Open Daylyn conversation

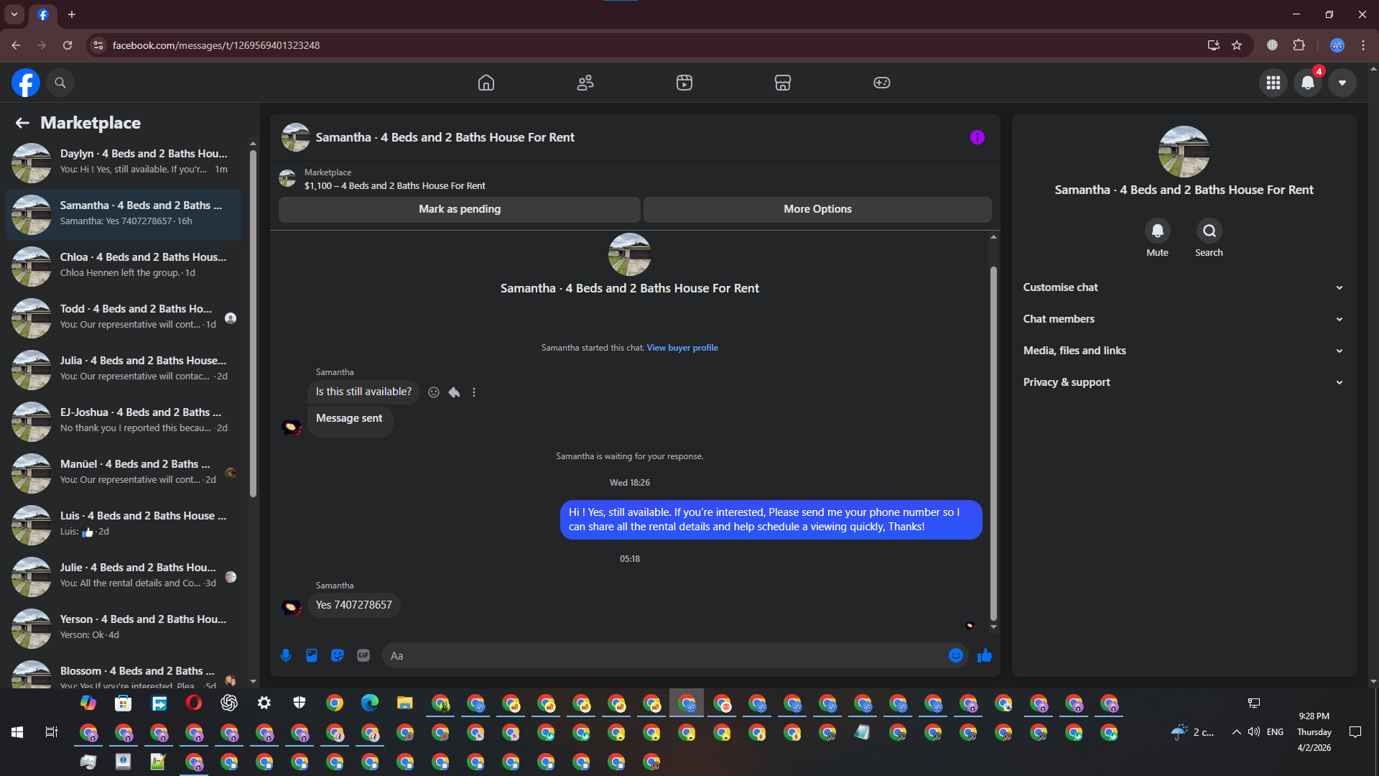click(124, 162)
